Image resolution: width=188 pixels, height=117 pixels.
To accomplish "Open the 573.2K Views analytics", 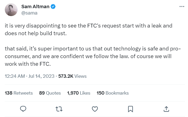I will 72,76.
